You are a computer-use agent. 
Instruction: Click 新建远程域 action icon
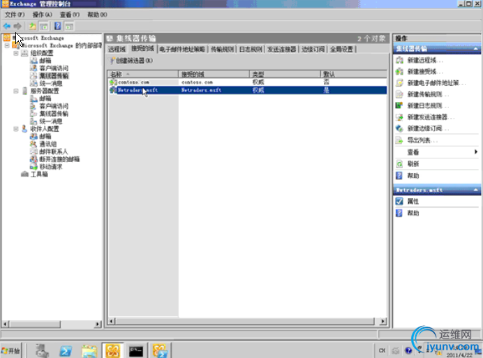click(399, 61)
